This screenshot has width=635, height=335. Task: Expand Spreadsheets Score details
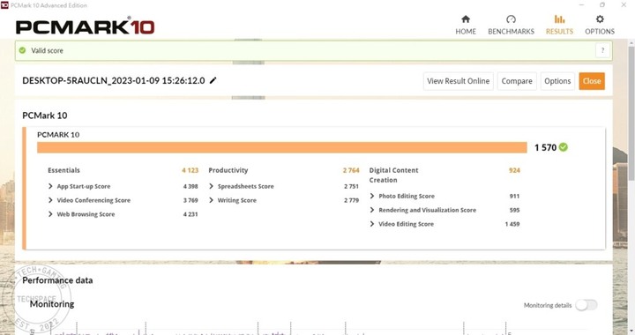[211, 186]
